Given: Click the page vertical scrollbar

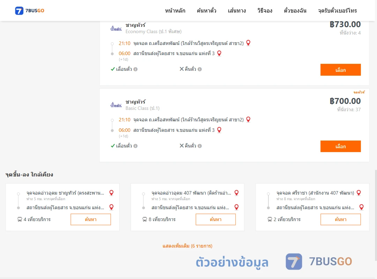Looking at the screenshot, I should pos(376,215).
